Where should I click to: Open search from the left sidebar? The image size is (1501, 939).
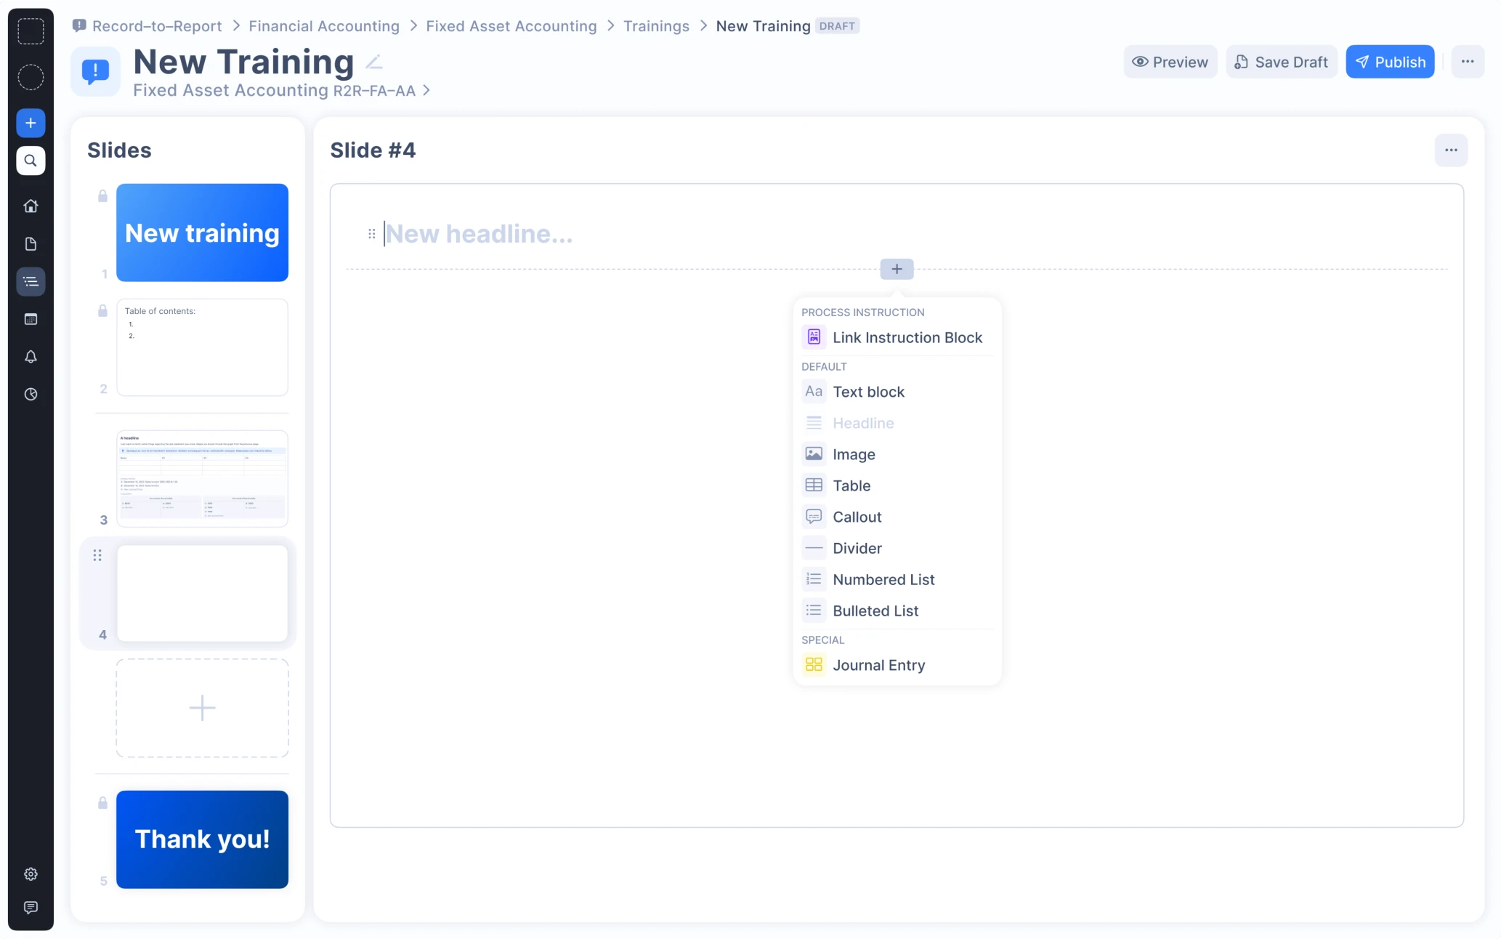tap(31, 161)
